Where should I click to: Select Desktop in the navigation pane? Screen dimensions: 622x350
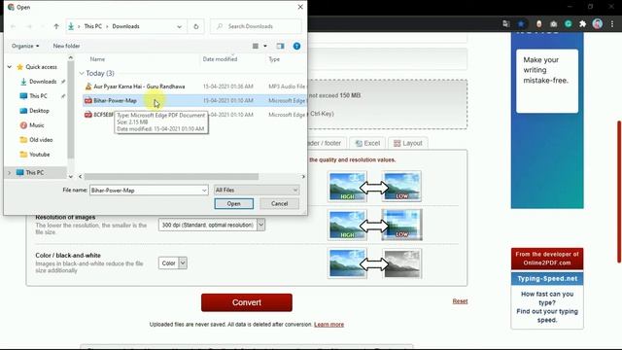pyautogui.click(x=39, y=111)
